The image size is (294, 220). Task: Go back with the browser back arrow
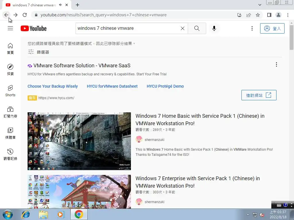coord(6,15)
